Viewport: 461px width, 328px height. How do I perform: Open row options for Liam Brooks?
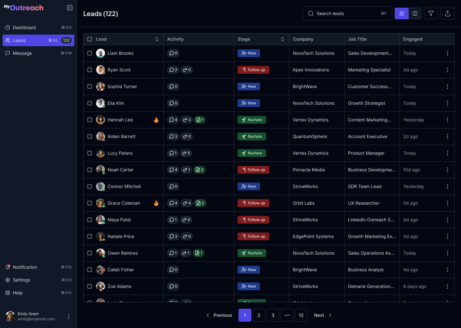(x=447, y=53)
